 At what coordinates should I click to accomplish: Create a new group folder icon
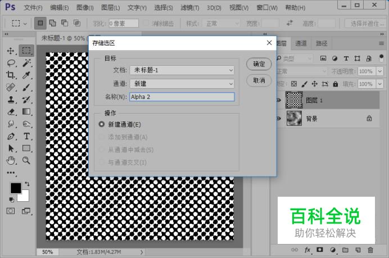345,250
